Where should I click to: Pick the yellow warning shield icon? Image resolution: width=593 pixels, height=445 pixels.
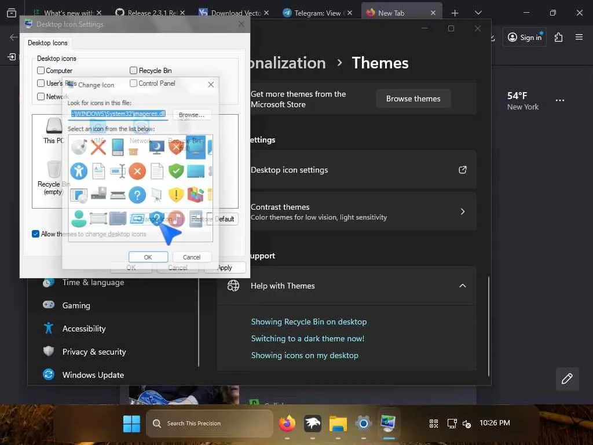tap(176, 195)
